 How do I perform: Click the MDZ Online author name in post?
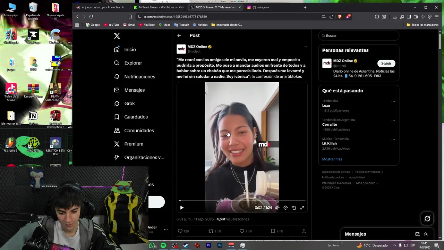tap(197, 47)
